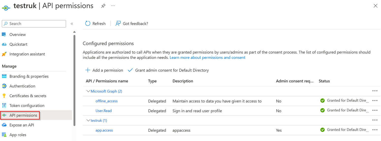This screenshot has height=141, width=381.
Task: Open ellipsis menu for offline_access row
Action: coord(375,101)
